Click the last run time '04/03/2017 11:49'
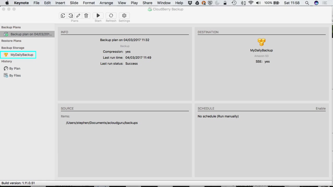Screen dimensions: 333x187 pyautogui.click(x=138, y=57)
